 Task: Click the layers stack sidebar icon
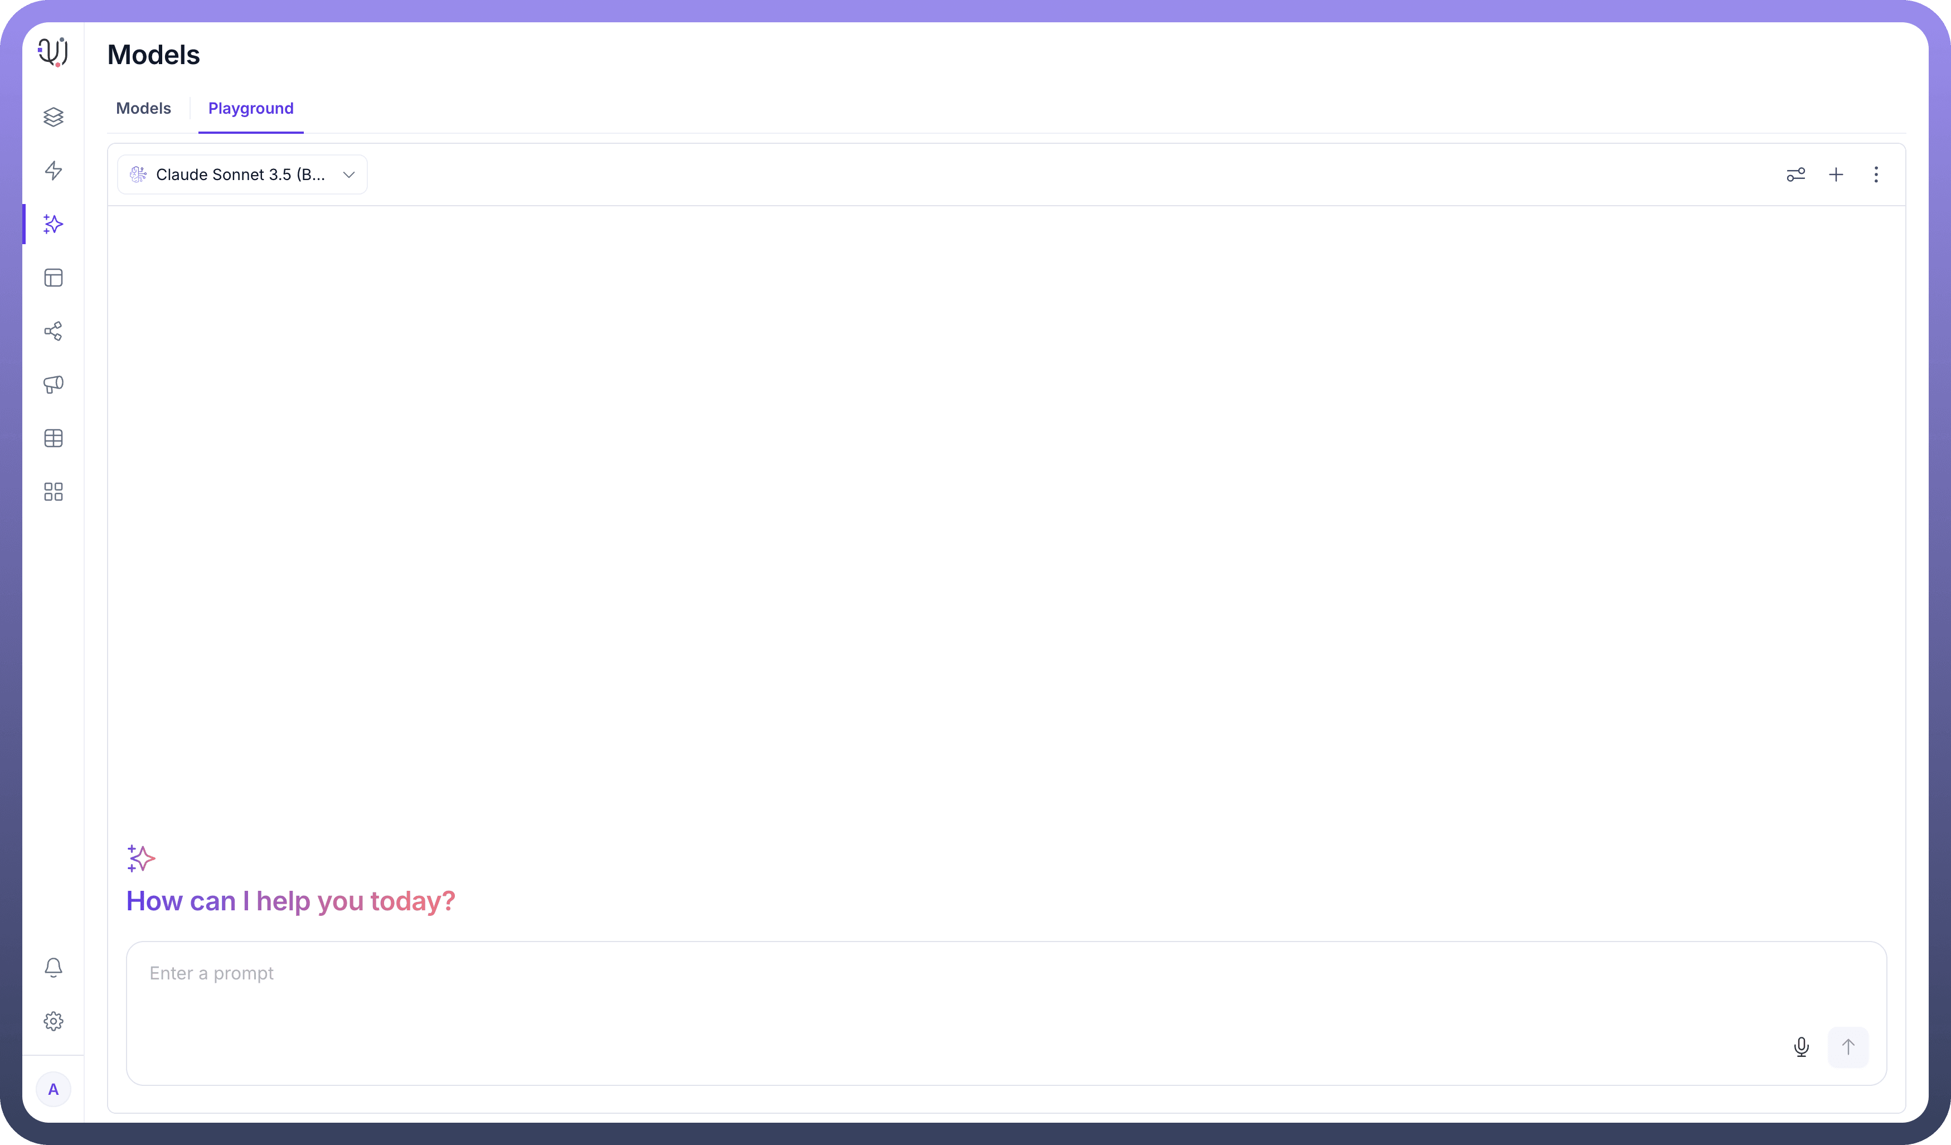54,117
